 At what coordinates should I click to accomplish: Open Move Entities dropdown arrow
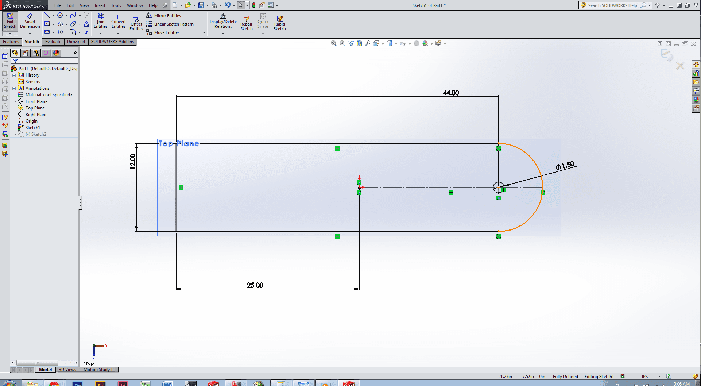(204, 32)
